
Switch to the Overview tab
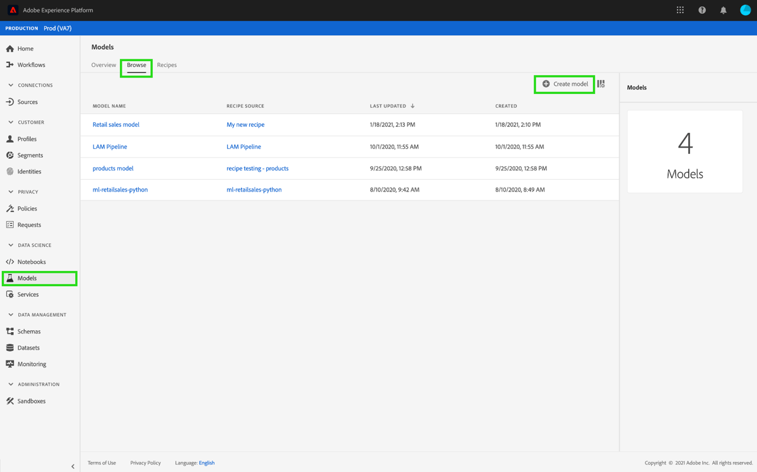103,65
